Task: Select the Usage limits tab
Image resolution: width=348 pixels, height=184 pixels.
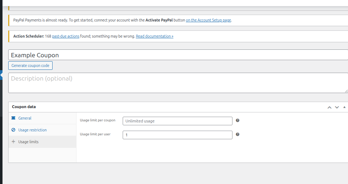Action: 28,142
